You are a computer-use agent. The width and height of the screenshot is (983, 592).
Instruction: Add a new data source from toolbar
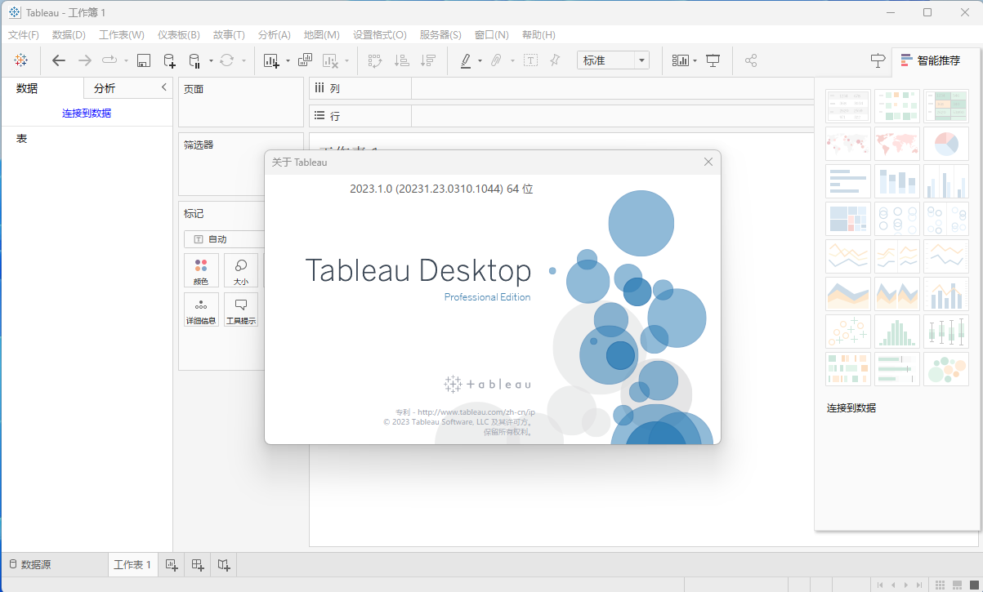[x=169, y=60]
